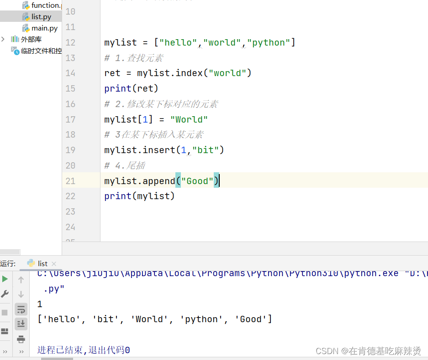Click the print(mylist) code line
The height and width of the screenshot is (360, 428).
tap(139, 196)
